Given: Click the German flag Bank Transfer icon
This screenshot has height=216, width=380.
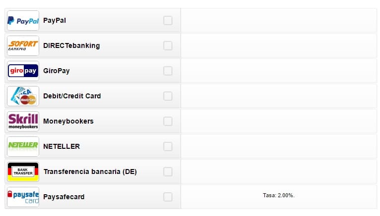Looking at the screenshot, I should coord(23,172).
